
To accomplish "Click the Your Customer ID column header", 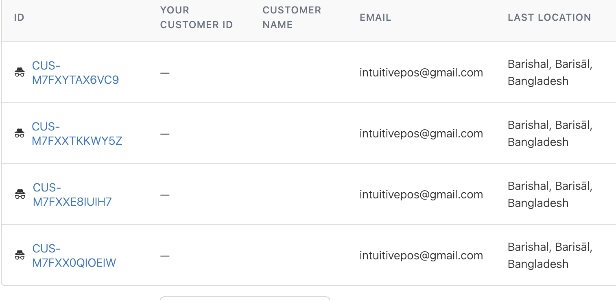I will tap(197, 17).
